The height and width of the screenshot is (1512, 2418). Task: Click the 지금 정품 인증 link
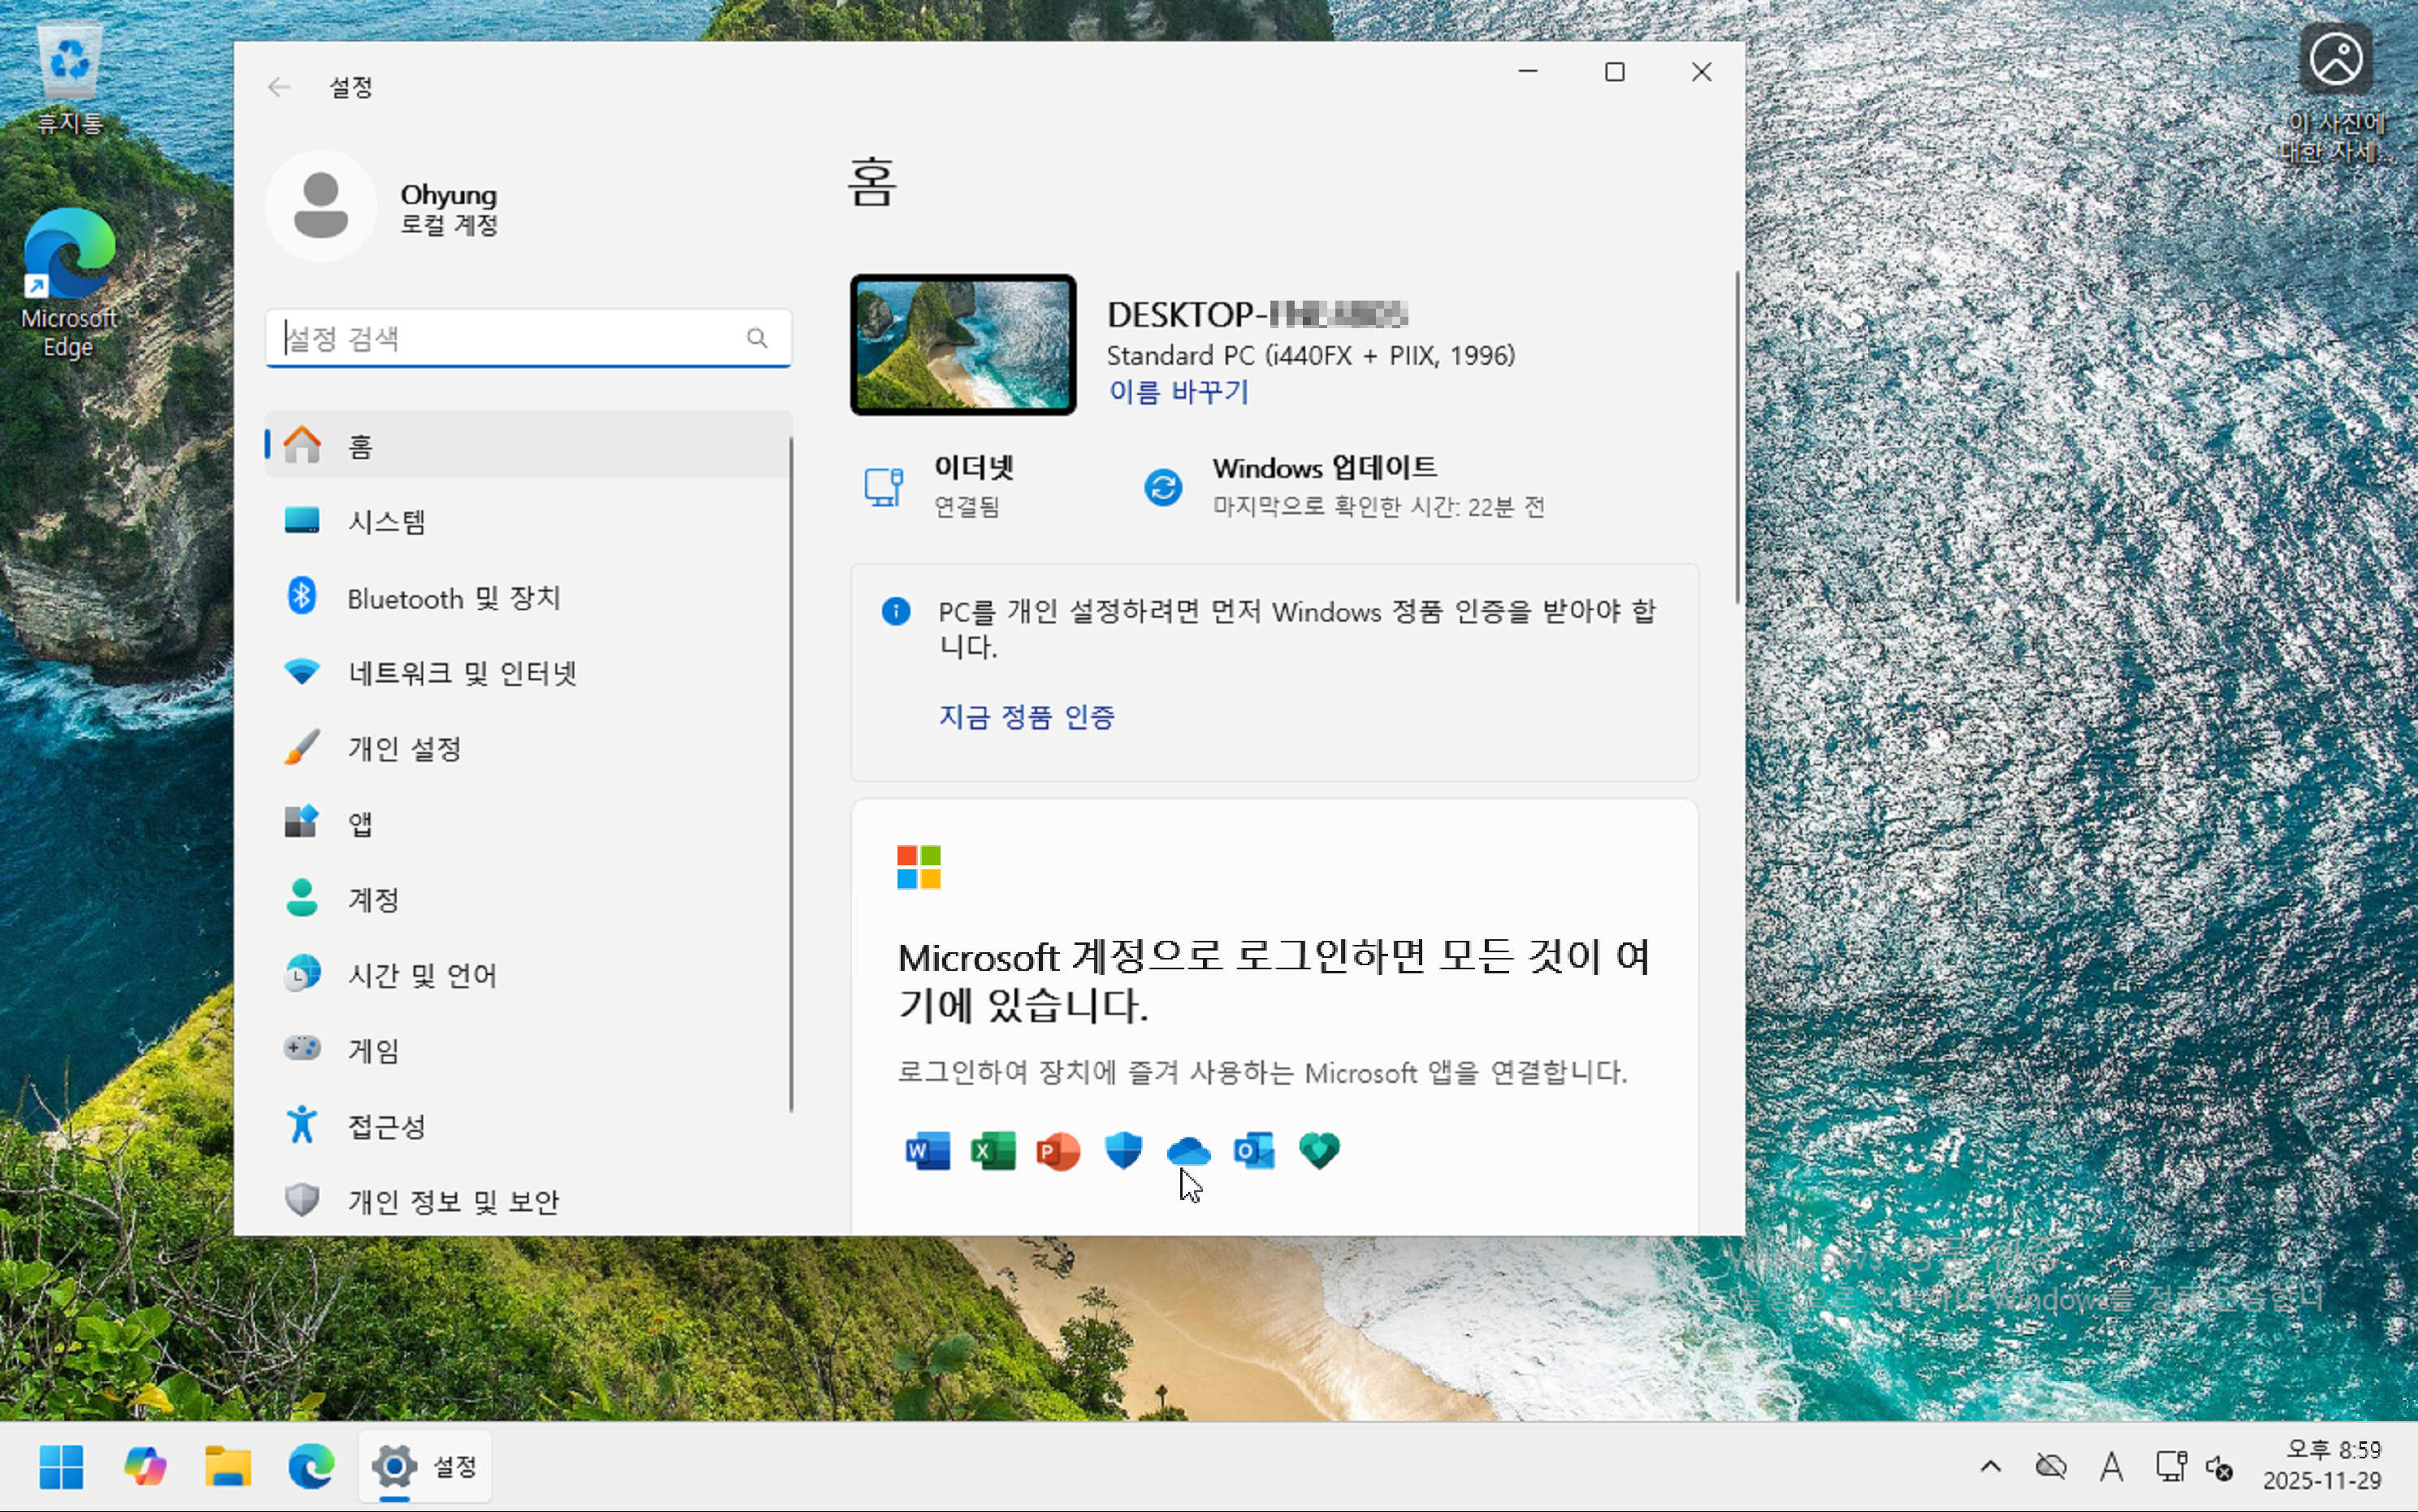click(x=1026, y=717)
